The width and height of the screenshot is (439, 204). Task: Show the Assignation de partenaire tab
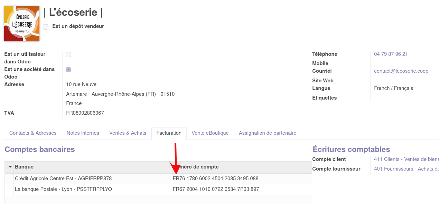pyautogui.click(x=268, y=133)
